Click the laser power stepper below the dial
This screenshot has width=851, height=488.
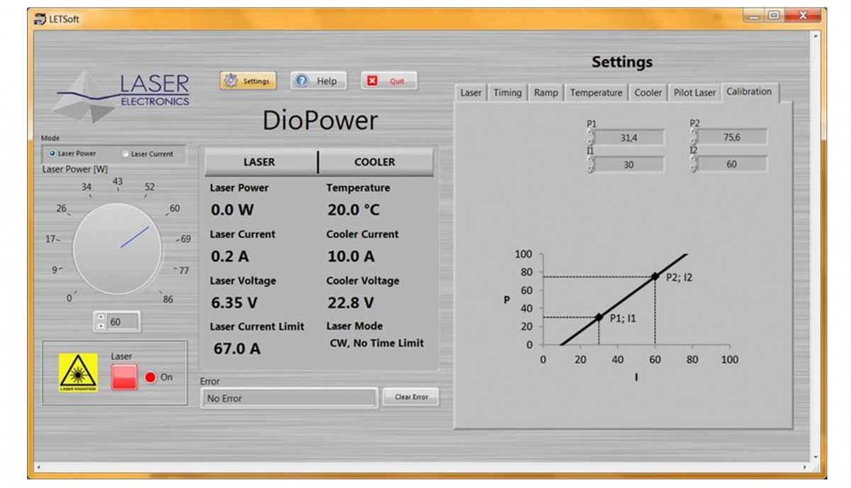101,322
